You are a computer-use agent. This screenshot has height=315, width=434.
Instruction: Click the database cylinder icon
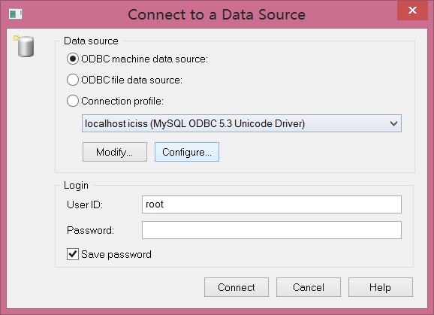(x=25, y=47)
